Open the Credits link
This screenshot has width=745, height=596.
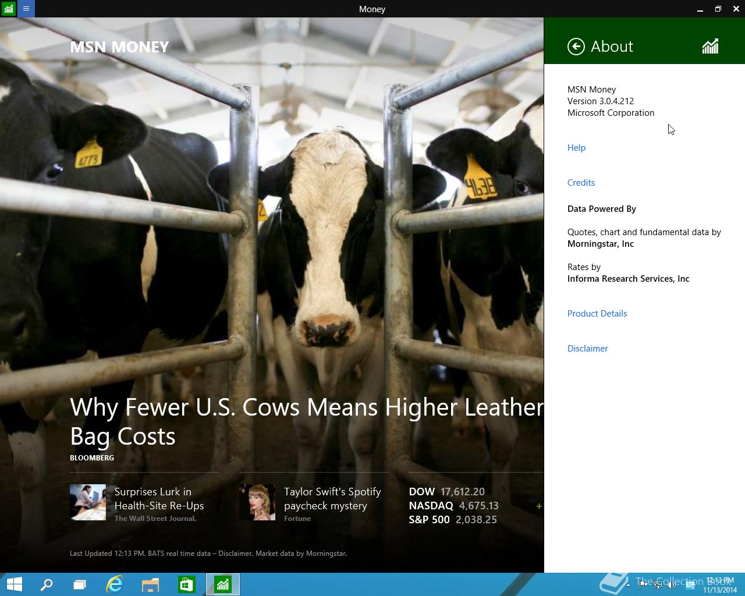(581, 183)
